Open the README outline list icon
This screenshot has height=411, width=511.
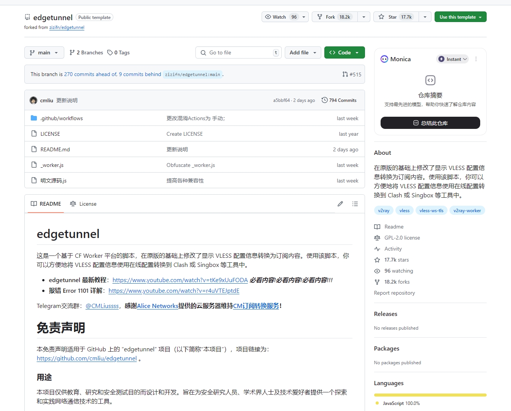(x=355, y=204)
